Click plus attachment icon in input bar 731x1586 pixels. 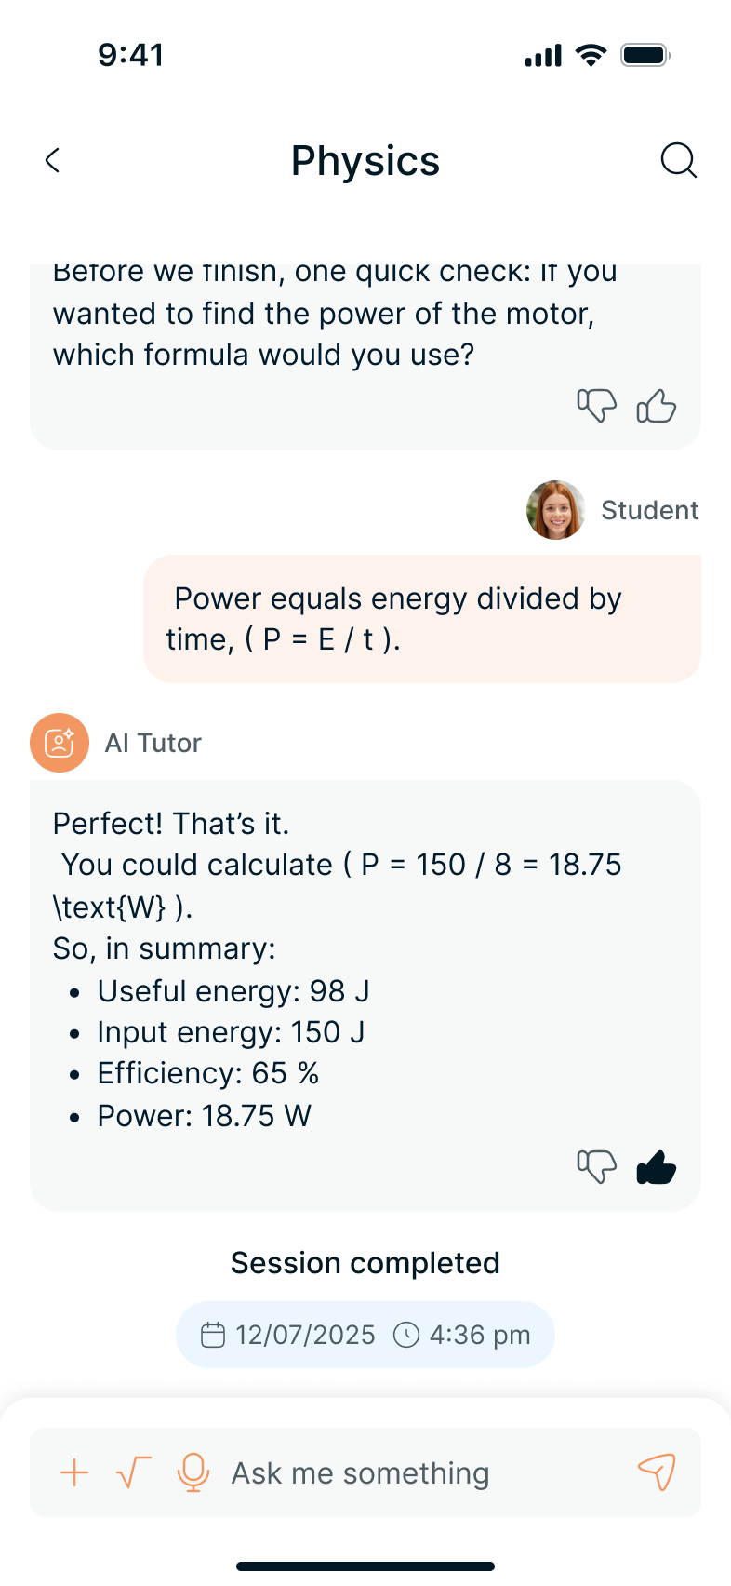tap(74, 1472)
